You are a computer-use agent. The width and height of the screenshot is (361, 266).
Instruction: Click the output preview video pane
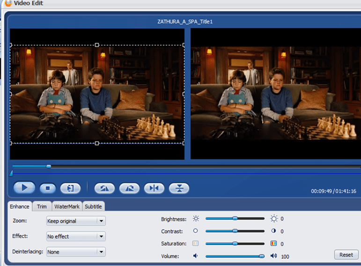[276, 94]
